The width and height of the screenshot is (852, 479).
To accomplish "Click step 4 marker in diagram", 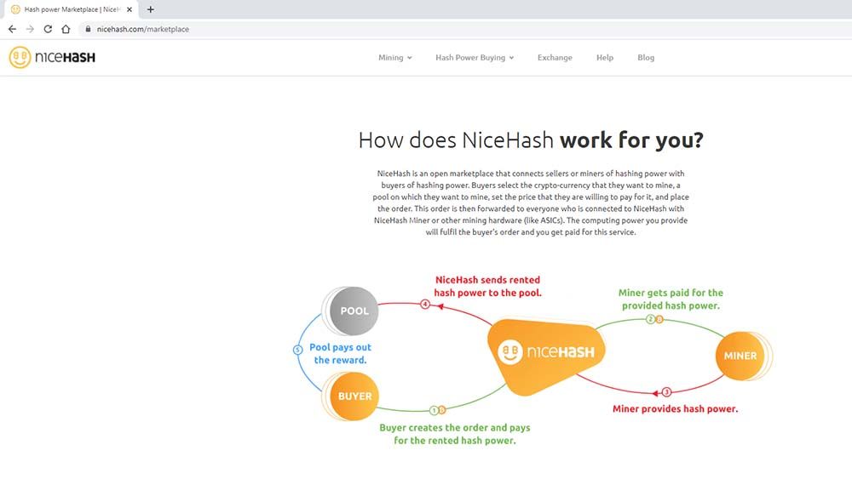I will coord(425,304).
